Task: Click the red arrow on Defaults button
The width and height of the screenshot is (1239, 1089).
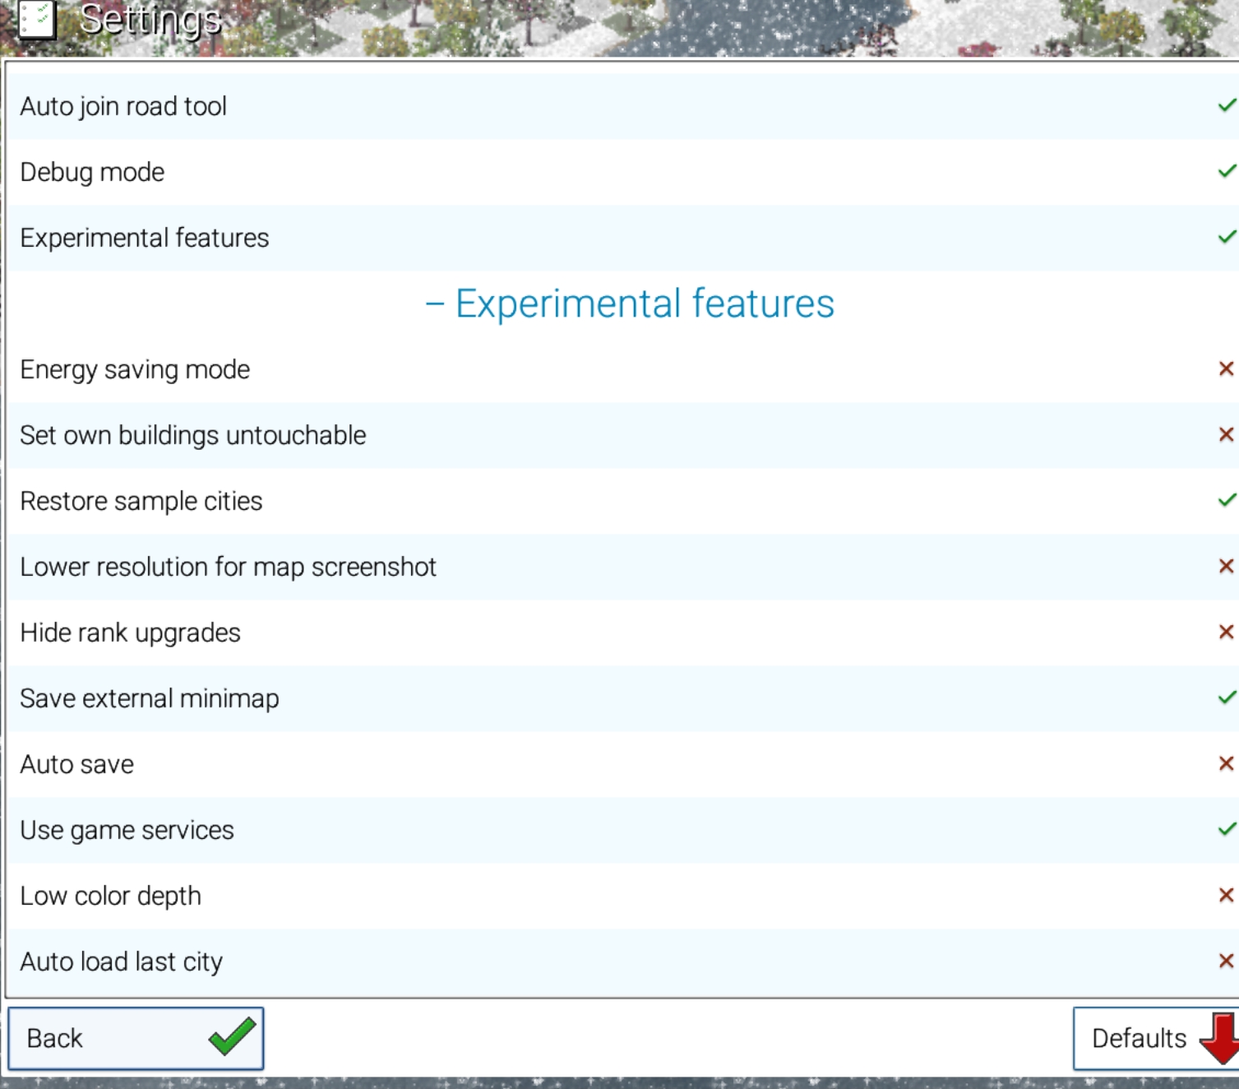Action: click(x=1220, y=1039)
